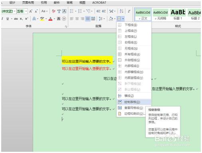This screenshot has width=202, height=153.
Task: Open Font dialog launcher
Action: 66,27
